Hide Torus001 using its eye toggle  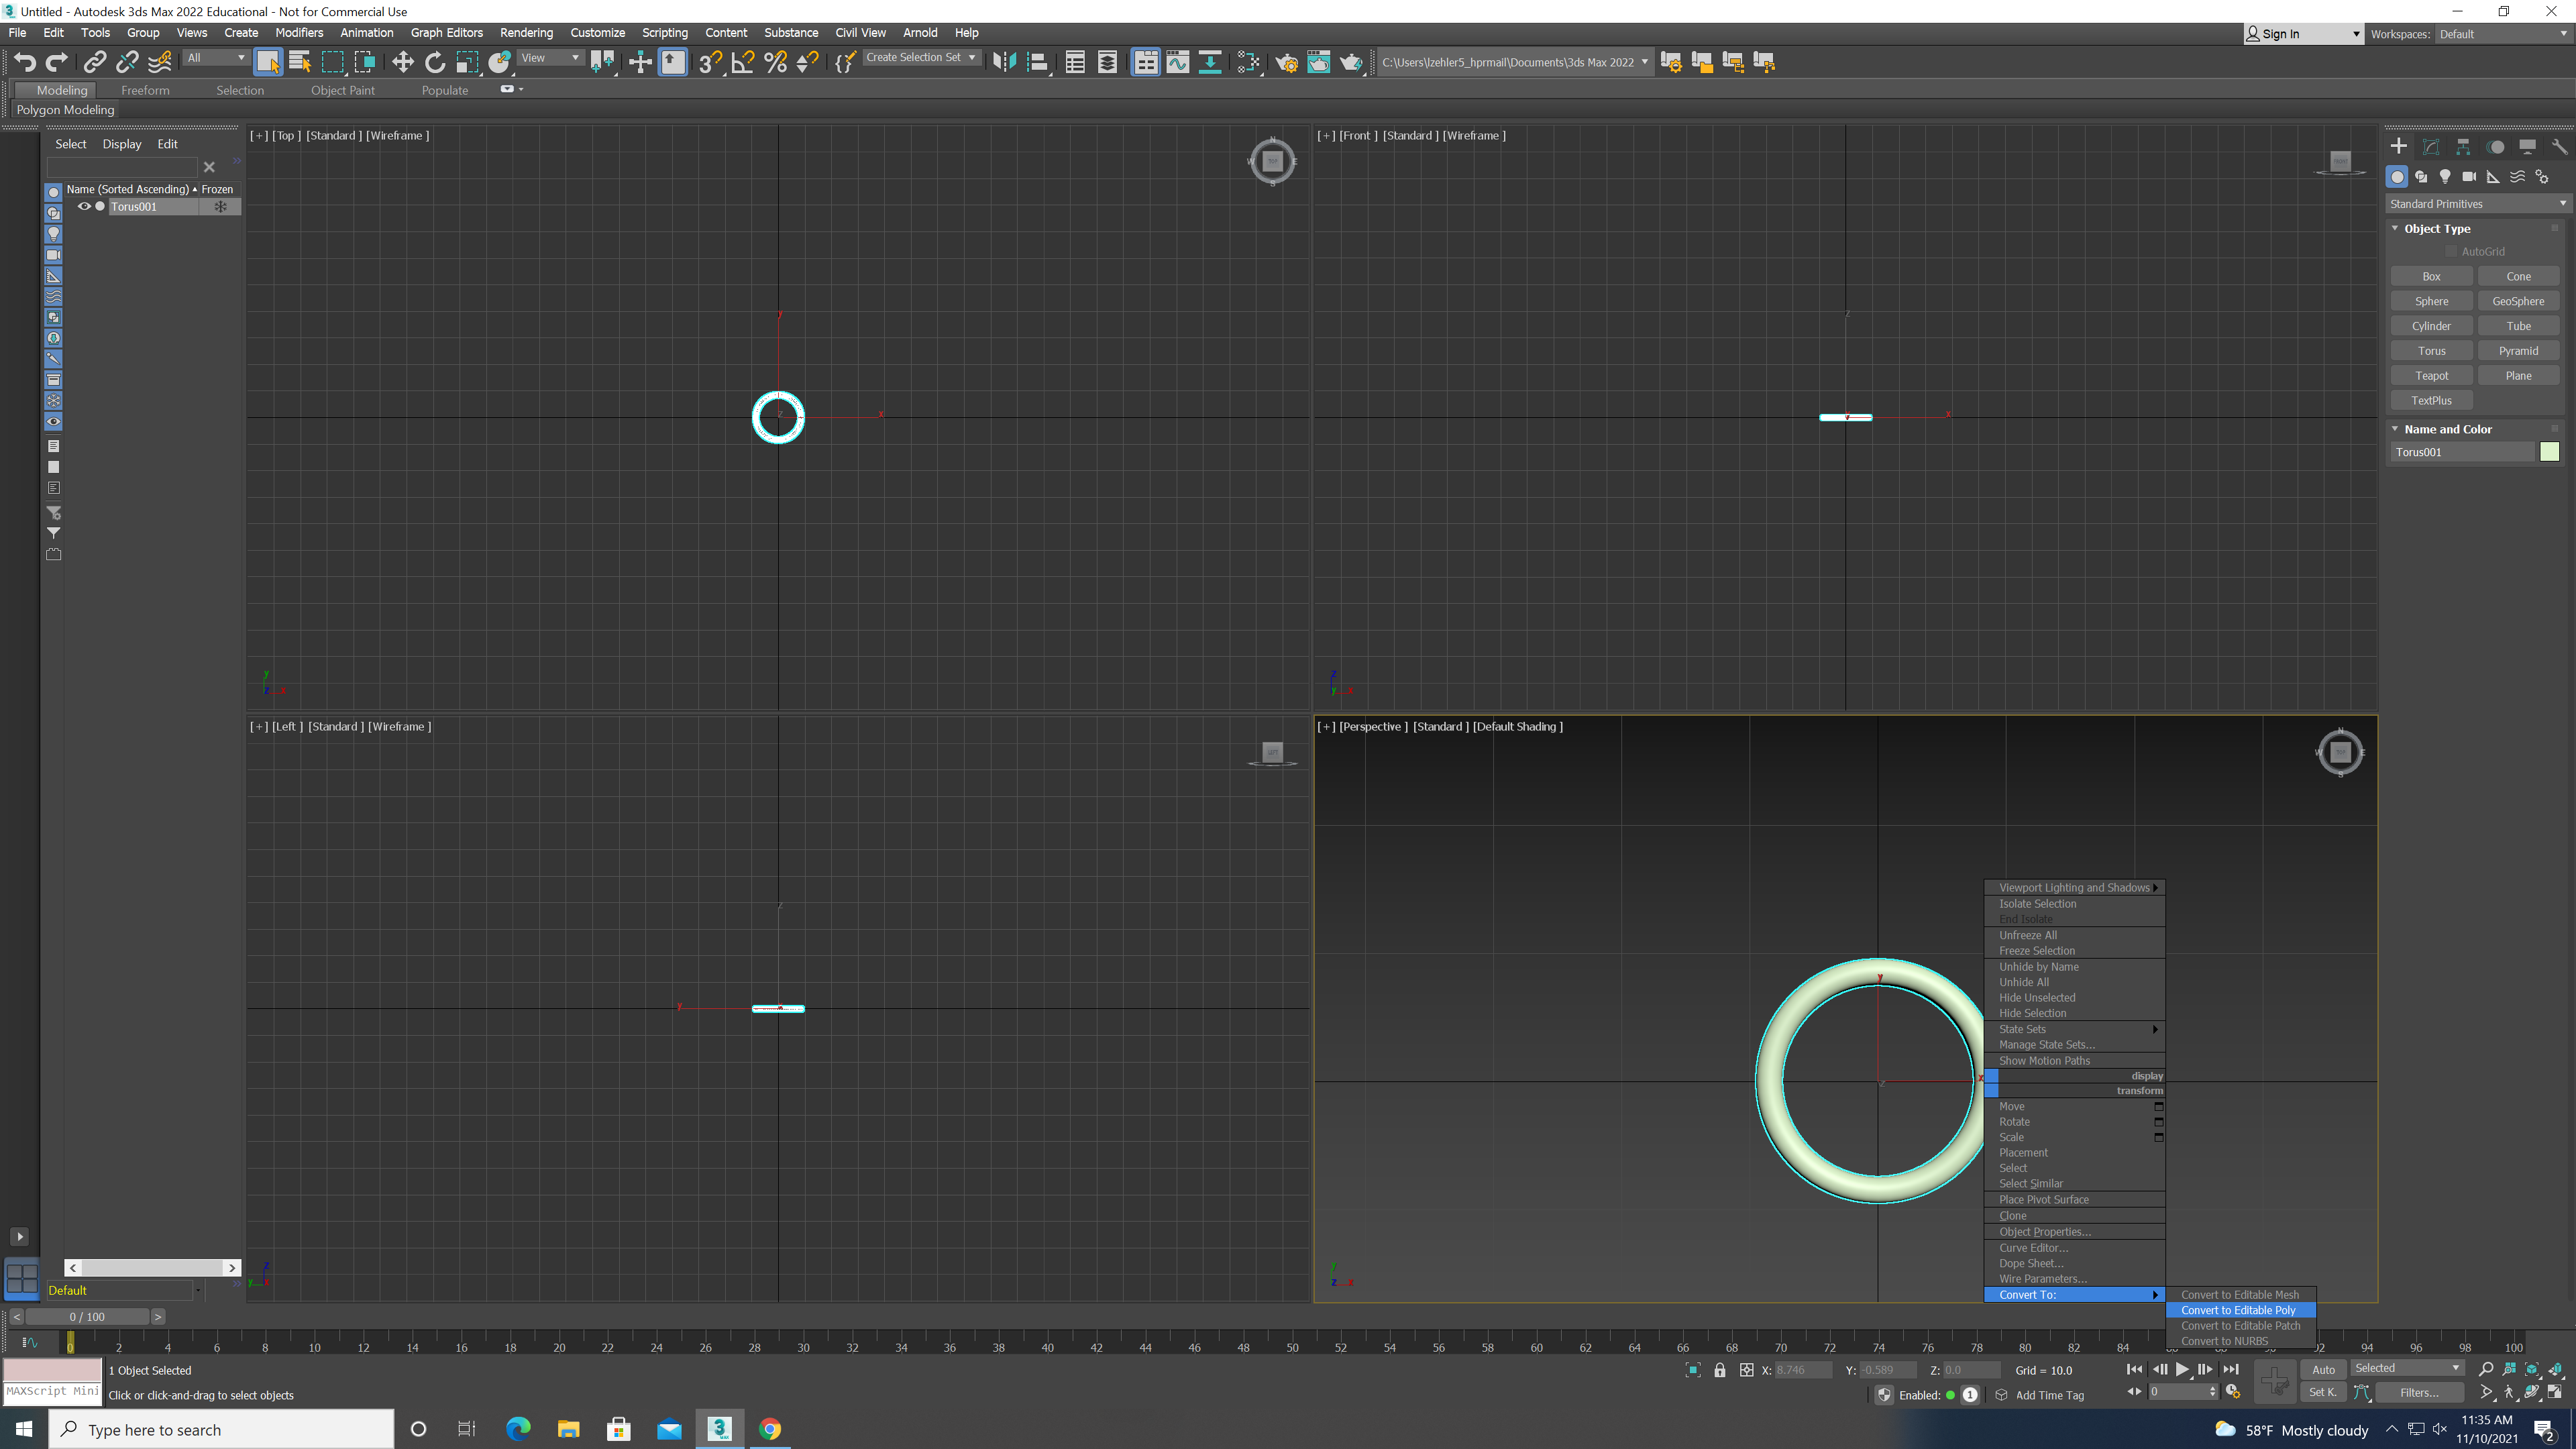[x=84, y=206]
